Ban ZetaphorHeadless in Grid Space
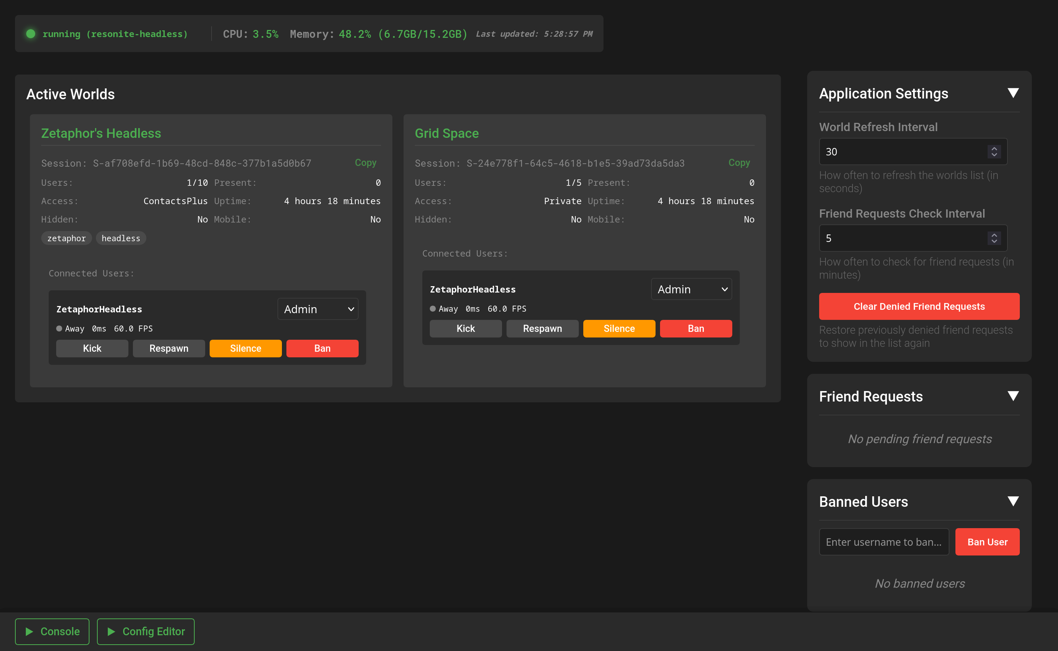The image size is (1058, 651). click(x=696, y=328)
